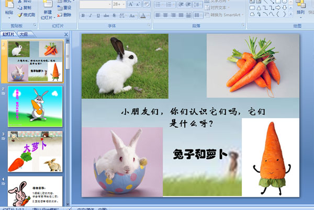Open the font name dropdown list
Image resolution: width=314 pixels, height=210 pixels.
108,4
